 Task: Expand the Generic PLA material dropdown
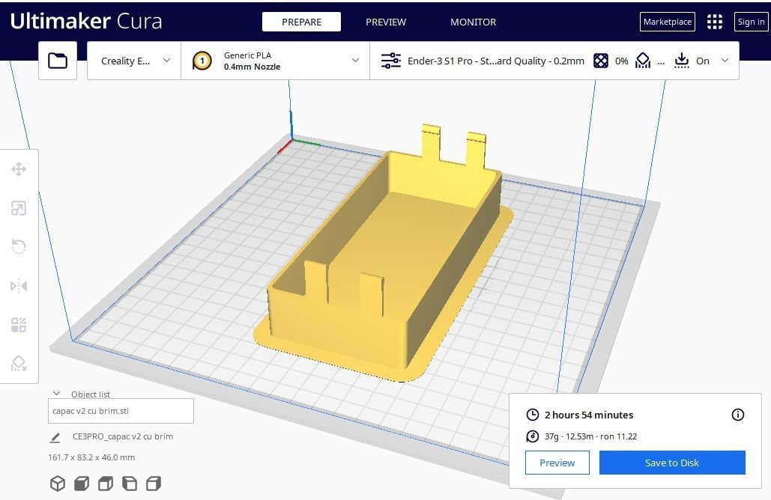(x=276, y=61)
